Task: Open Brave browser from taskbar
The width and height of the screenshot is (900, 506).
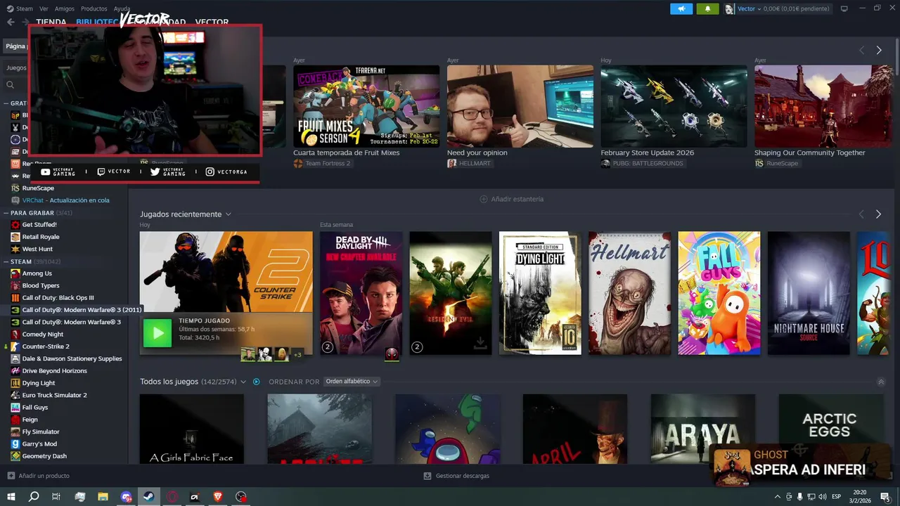Action: click(217, 497)
